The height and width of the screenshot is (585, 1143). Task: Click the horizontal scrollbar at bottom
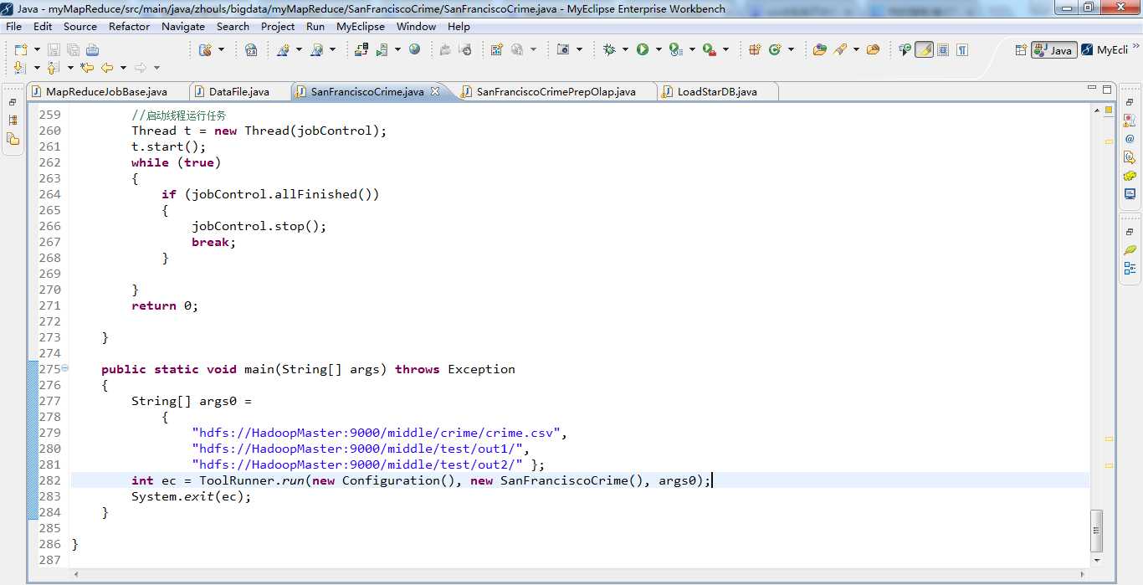coord(577,574)
